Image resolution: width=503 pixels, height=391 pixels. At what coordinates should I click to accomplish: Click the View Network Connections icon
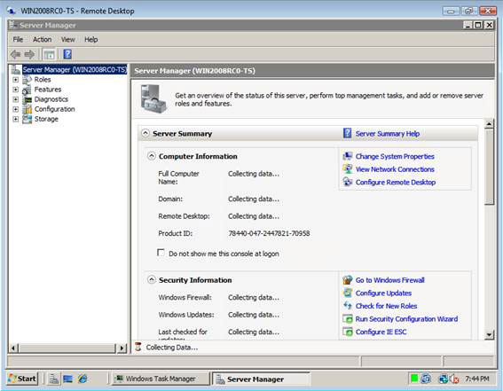[348, 168]
